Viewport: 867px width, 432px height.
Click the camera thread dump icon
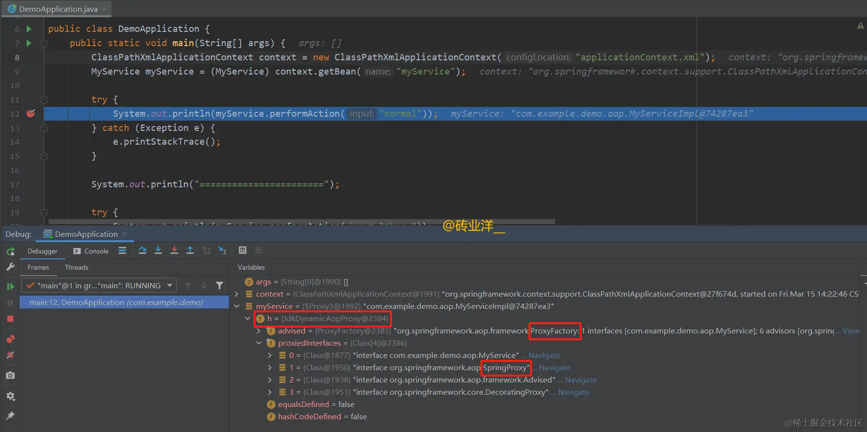pyautogui.click(x=10, y=376)
